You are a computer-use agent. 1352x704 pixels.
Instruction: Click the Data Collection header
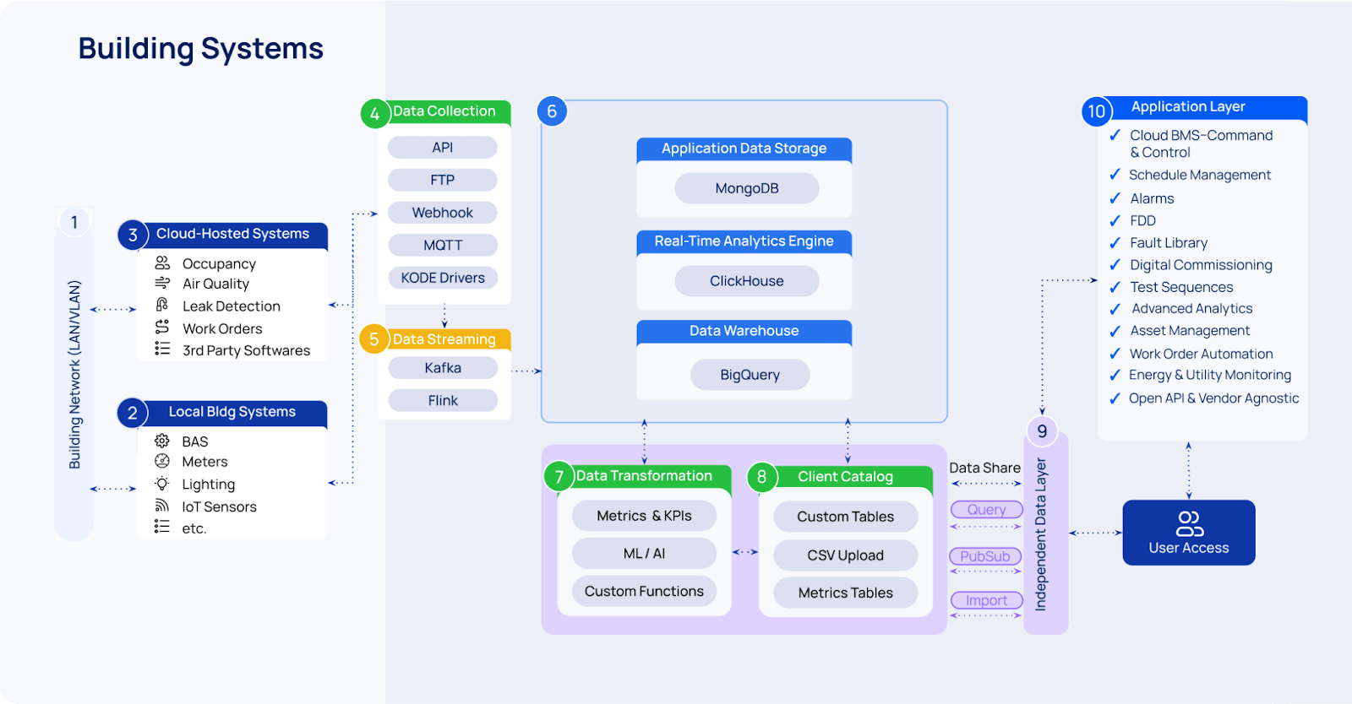click(x=444, y=111)
